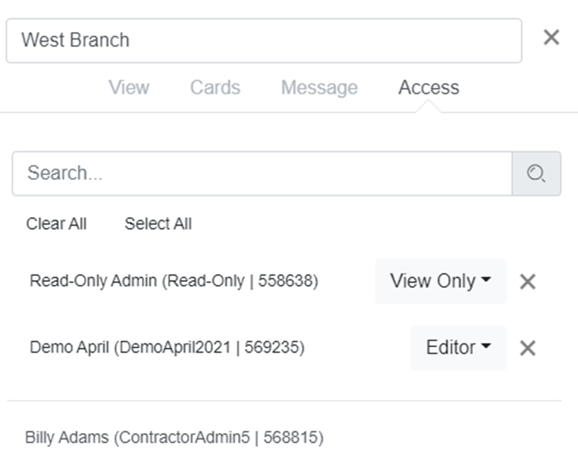Close the West Branch panel
The width and height of the screenshot is (578, 459).
(x=551, y=38)
